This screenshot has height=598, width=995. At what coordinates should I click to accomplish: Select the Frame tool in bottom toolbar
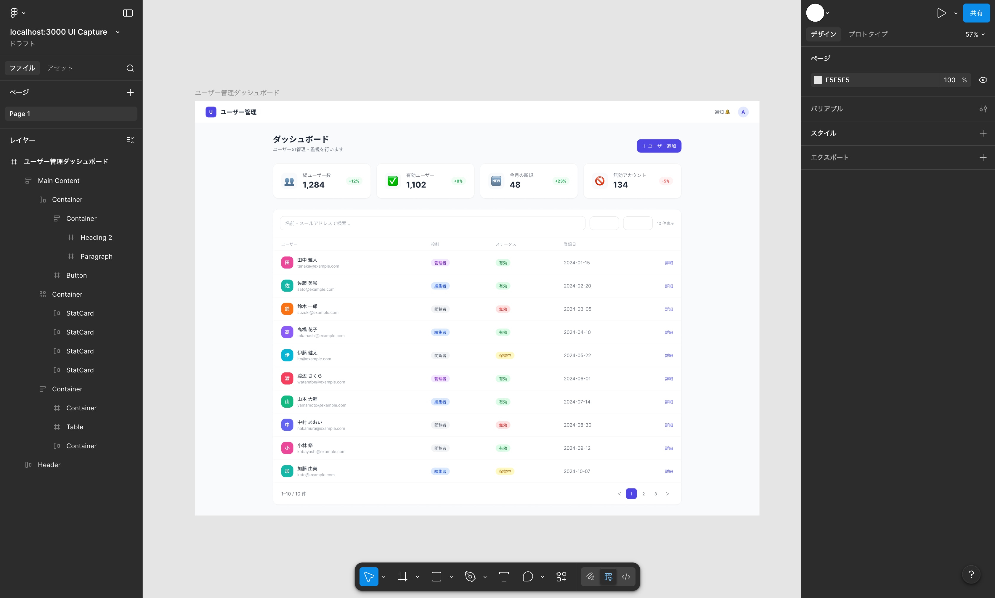(x=402, y=577)
